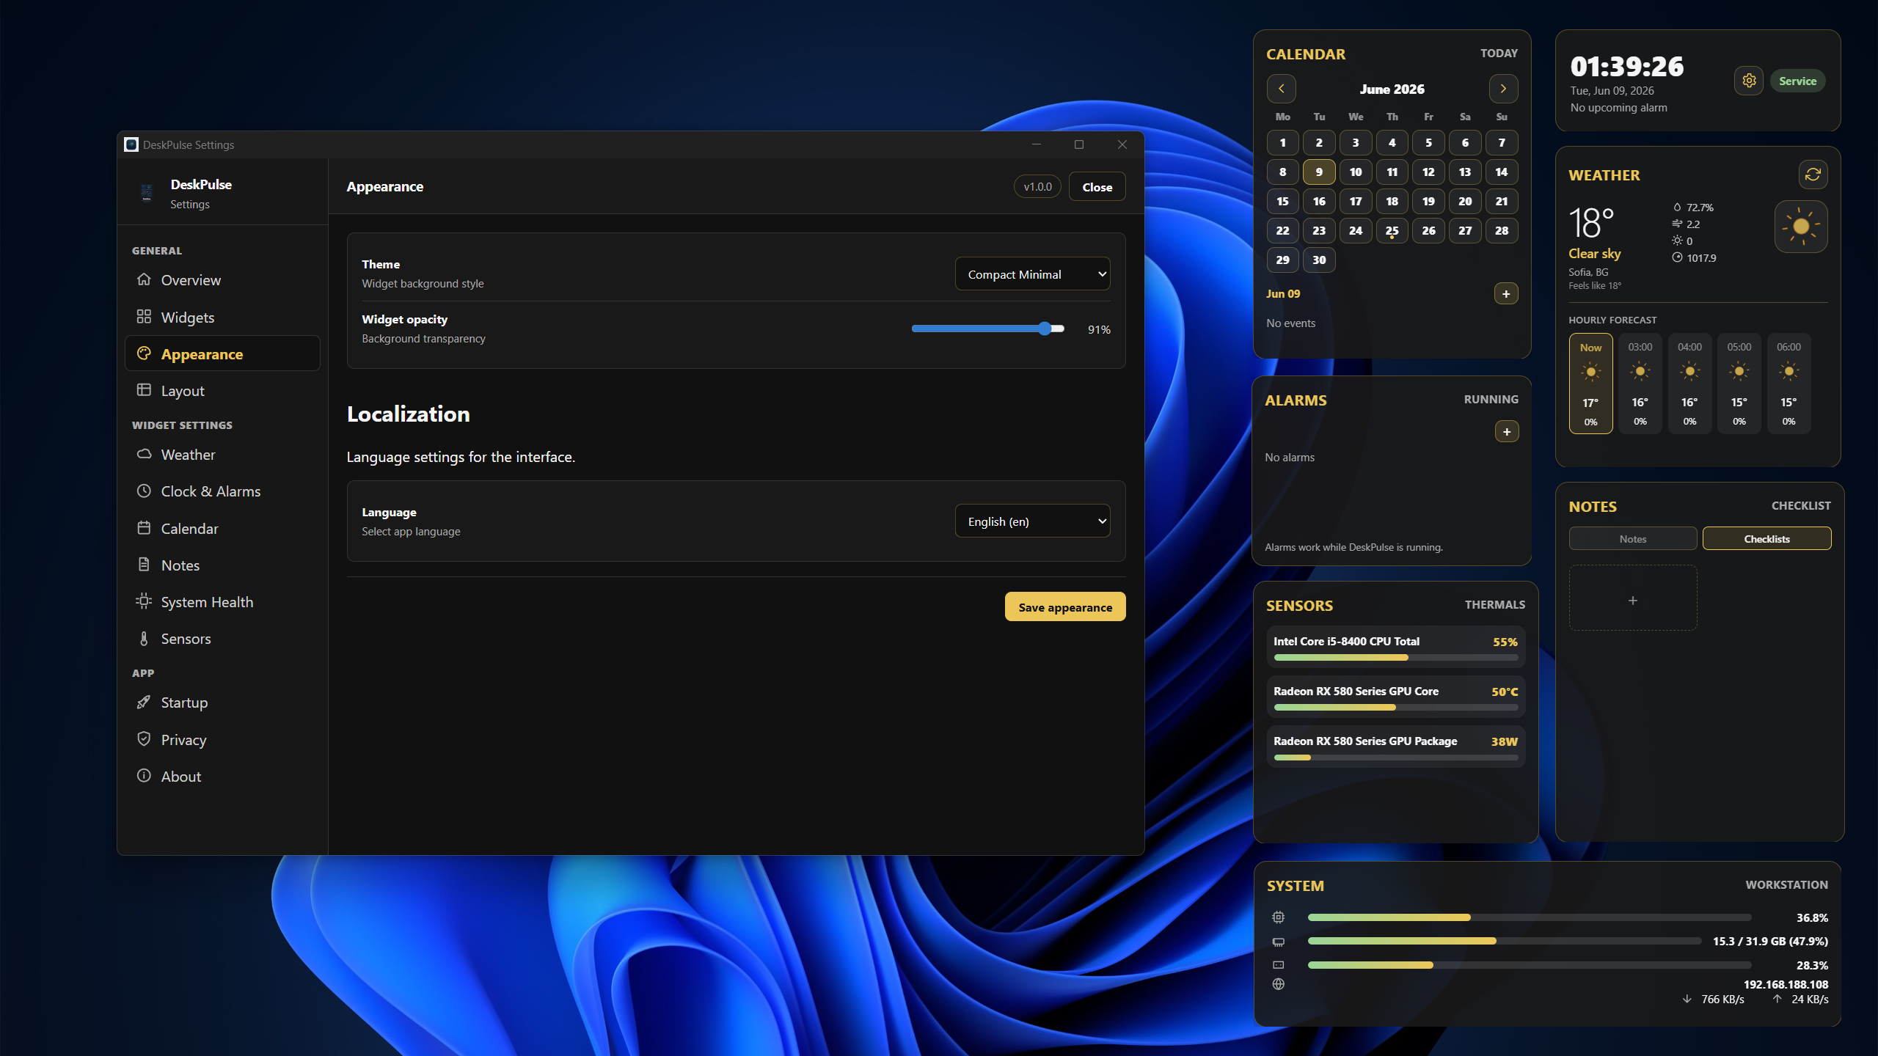Click the Weather cloud icon in sidebar

pos(144,454)
